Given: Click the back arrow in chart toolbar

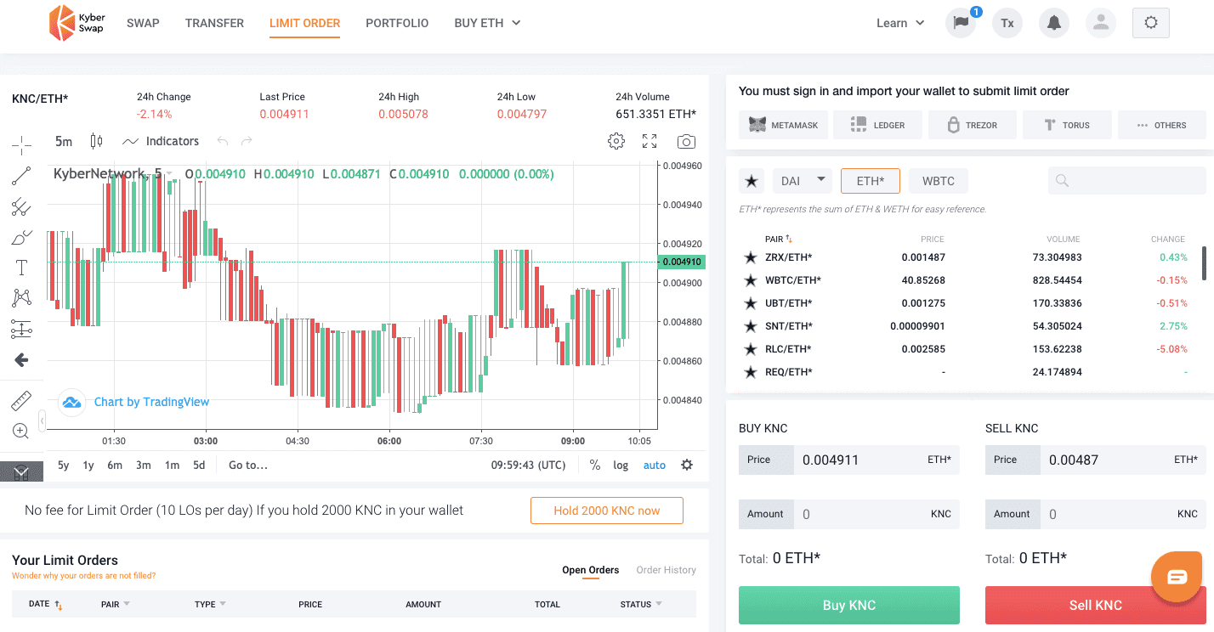Looking at the screenshot, I should point(21,360).
